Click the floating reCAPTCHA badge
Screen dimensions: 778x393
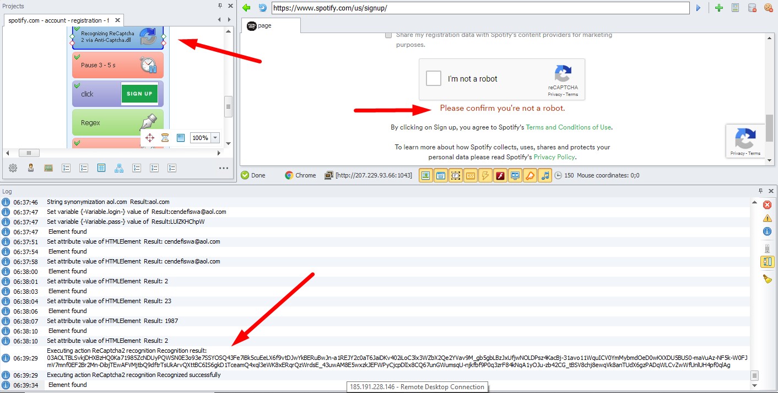(x=745, y=142)
